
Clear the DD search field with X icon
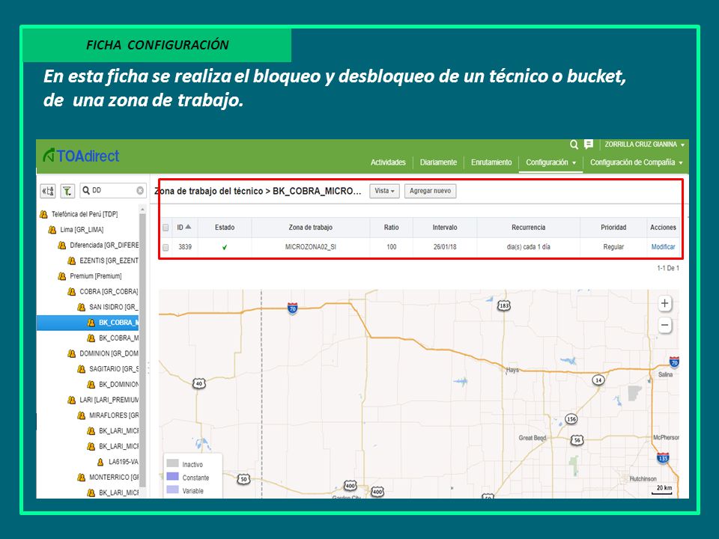[140, 190]
